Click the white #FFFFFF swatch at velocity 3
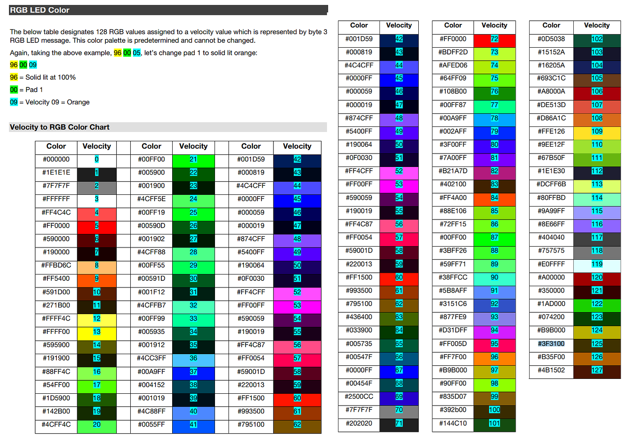This screenshot has width=622, height=441. click(x=96, y=199)
